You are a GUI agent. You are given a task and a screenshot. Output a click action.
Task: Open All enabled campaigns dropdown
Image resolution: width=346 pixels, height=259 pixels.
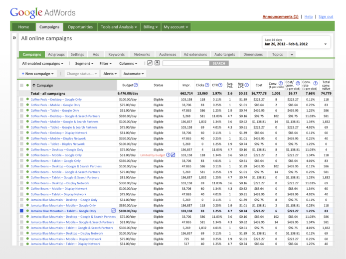(42, 63)
